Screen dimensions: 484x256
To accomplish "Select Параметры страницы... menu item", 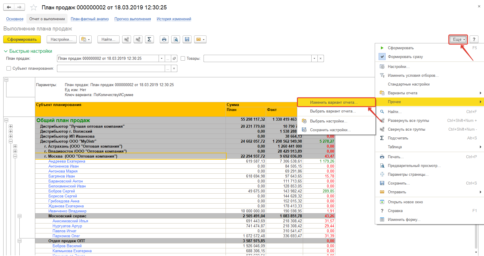I will pyautogui.click(x=429, y=175).
